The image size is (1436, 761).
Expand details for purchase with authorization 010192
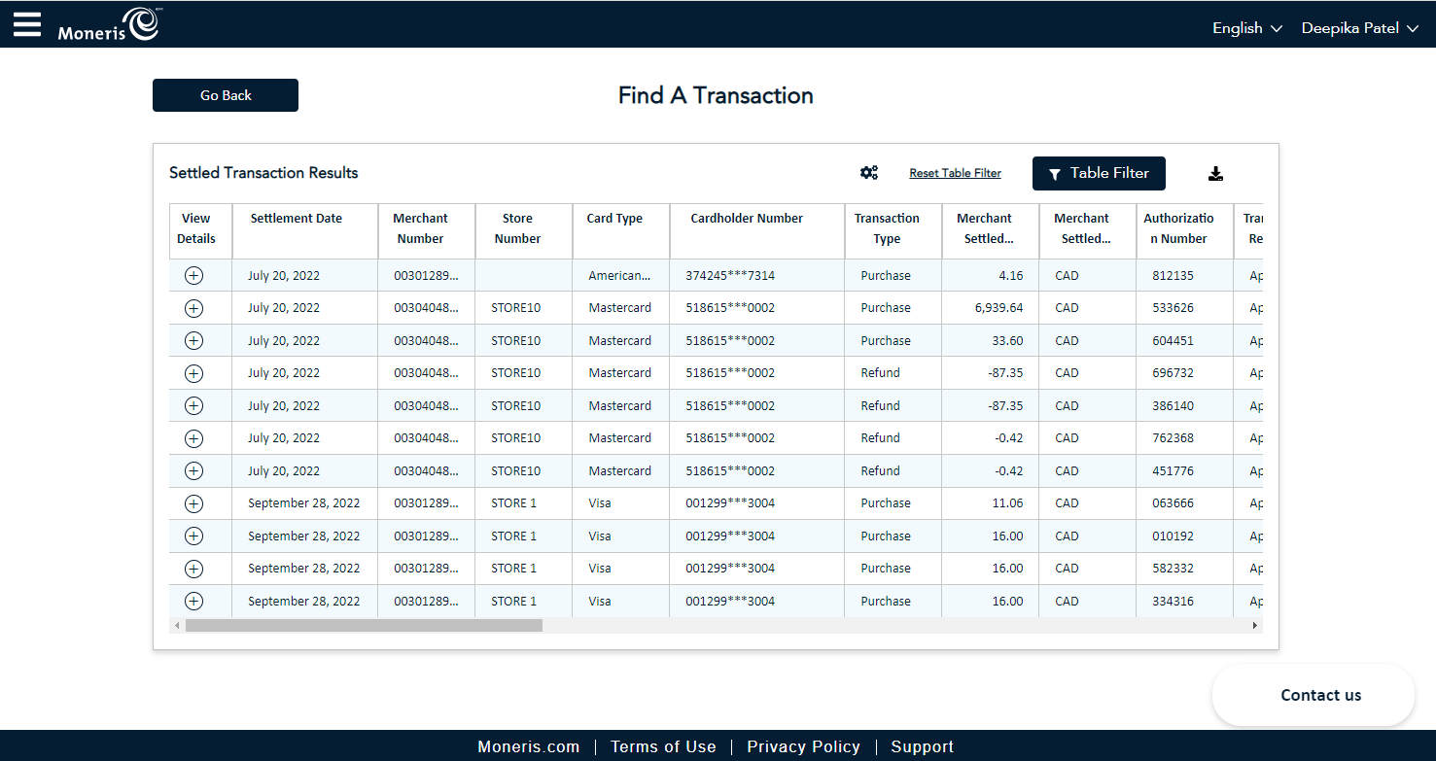coord(193,536)
